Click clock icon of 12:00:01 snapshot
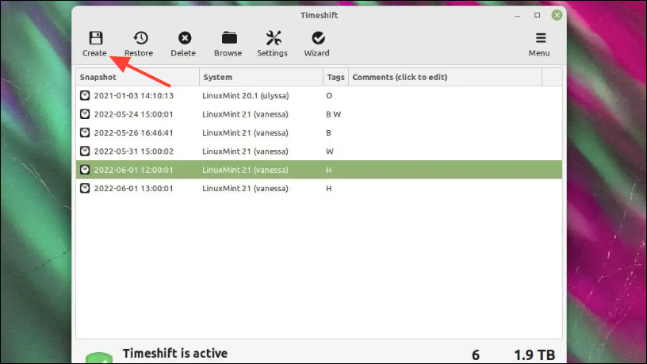Viewport: 647px width, 364px height. point(85,170)
